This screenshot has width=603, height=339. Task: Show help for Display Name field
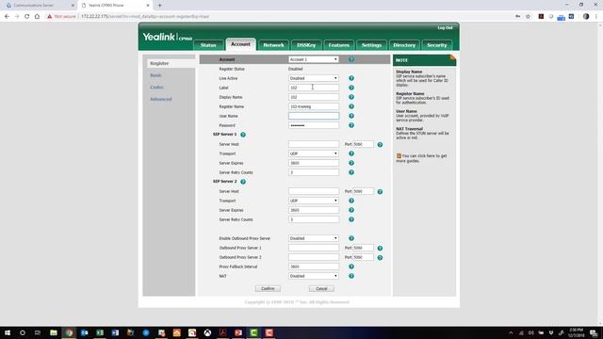click(351, 97)
